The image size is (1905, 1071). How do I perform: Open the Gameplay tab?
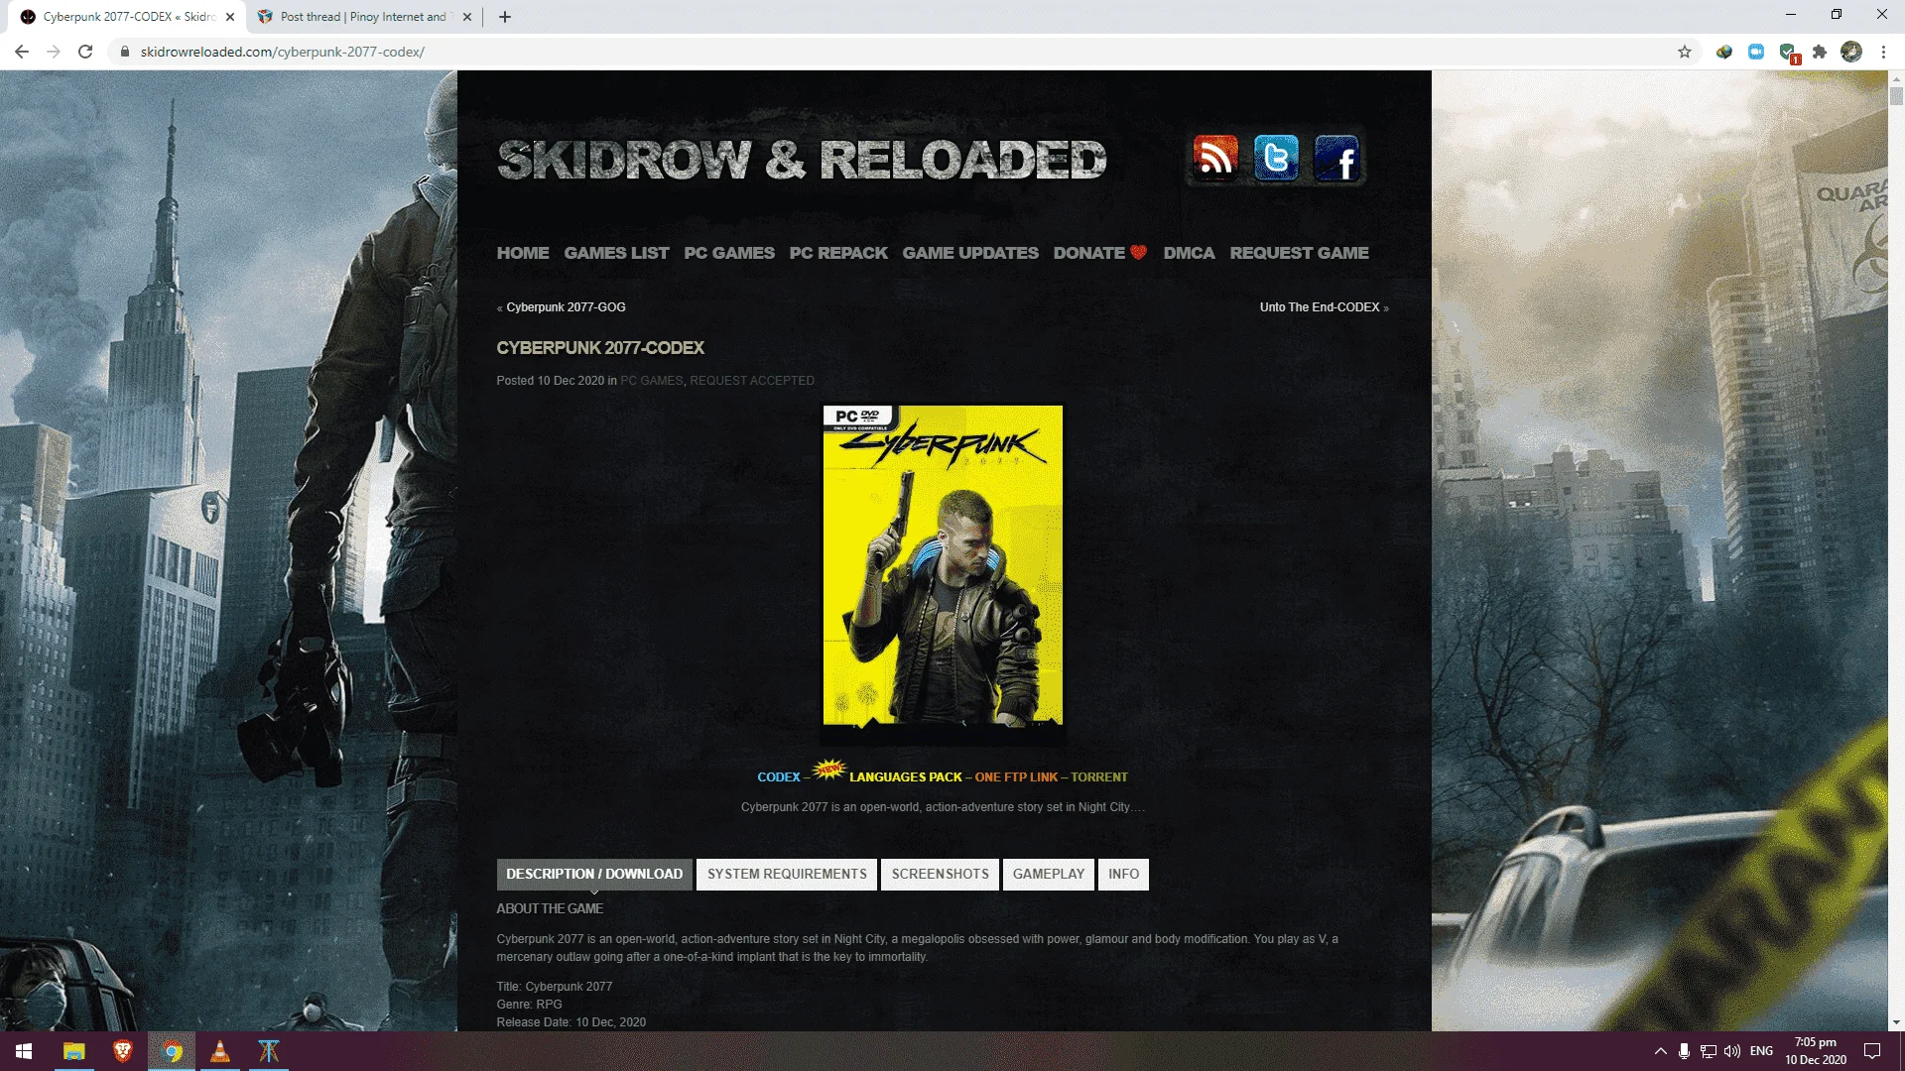pos(1049,874)
